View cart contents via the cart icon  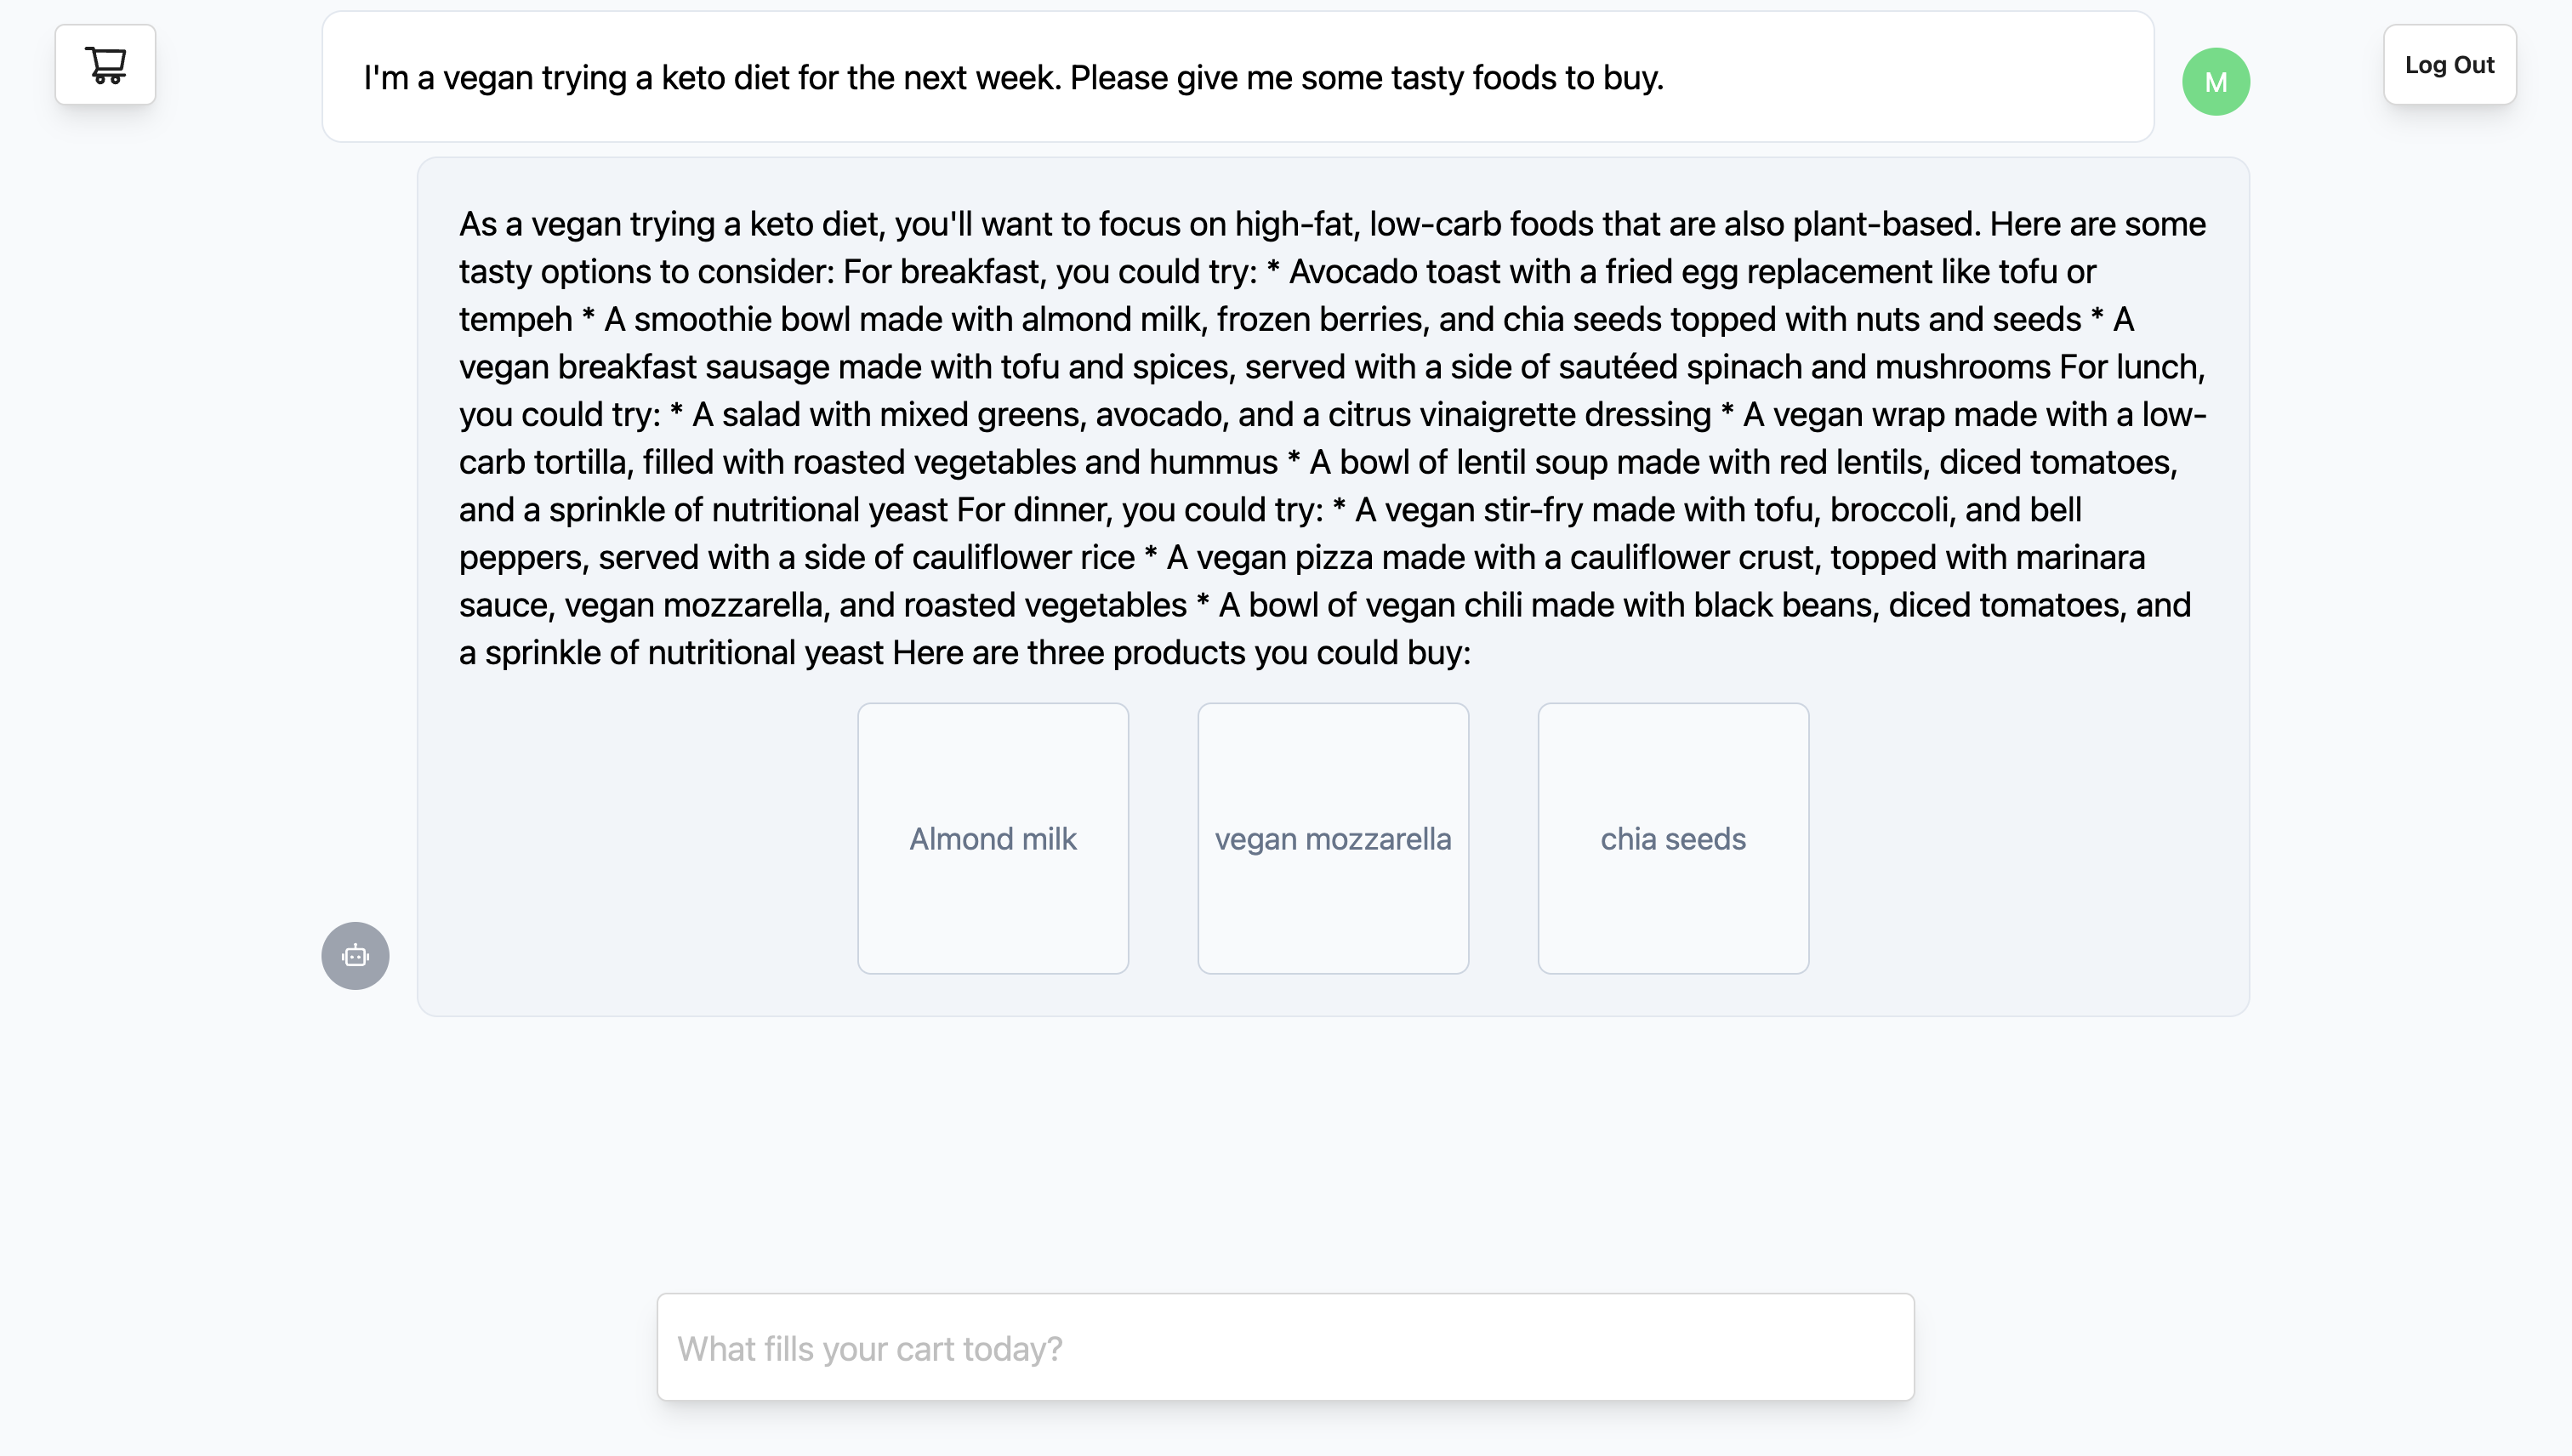105,65
